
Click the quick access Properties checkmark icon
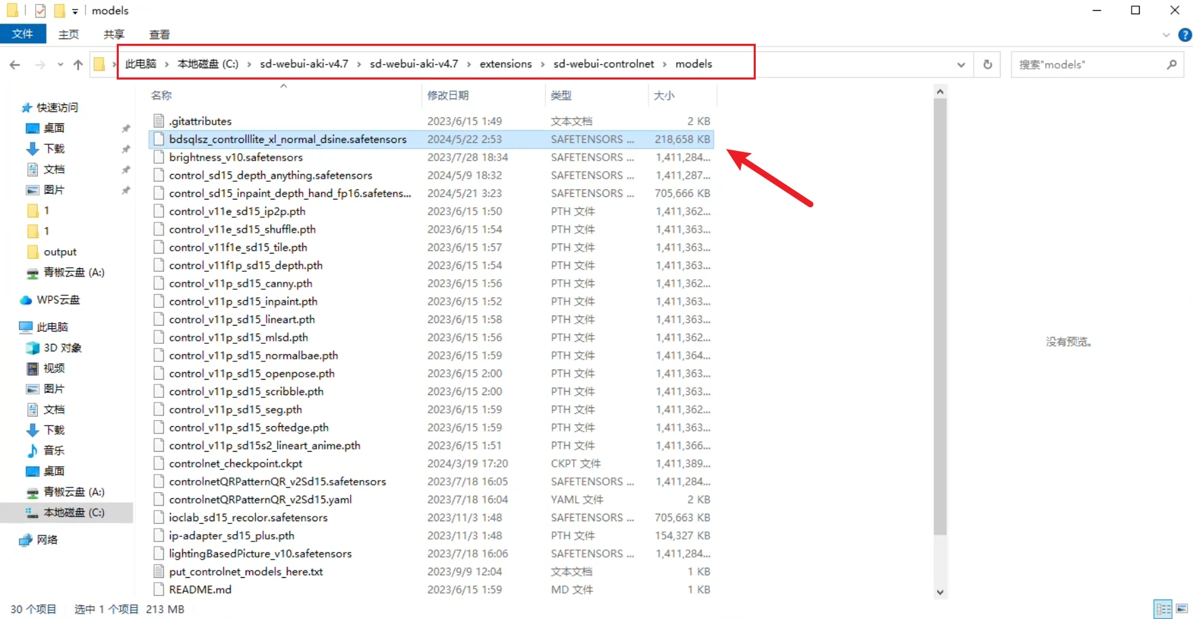40,11
